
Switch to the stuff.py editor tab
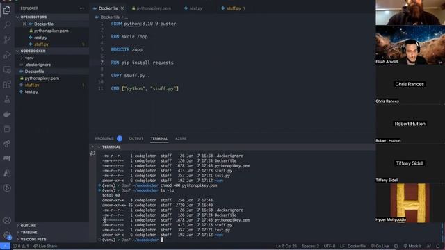pos(233,8)
